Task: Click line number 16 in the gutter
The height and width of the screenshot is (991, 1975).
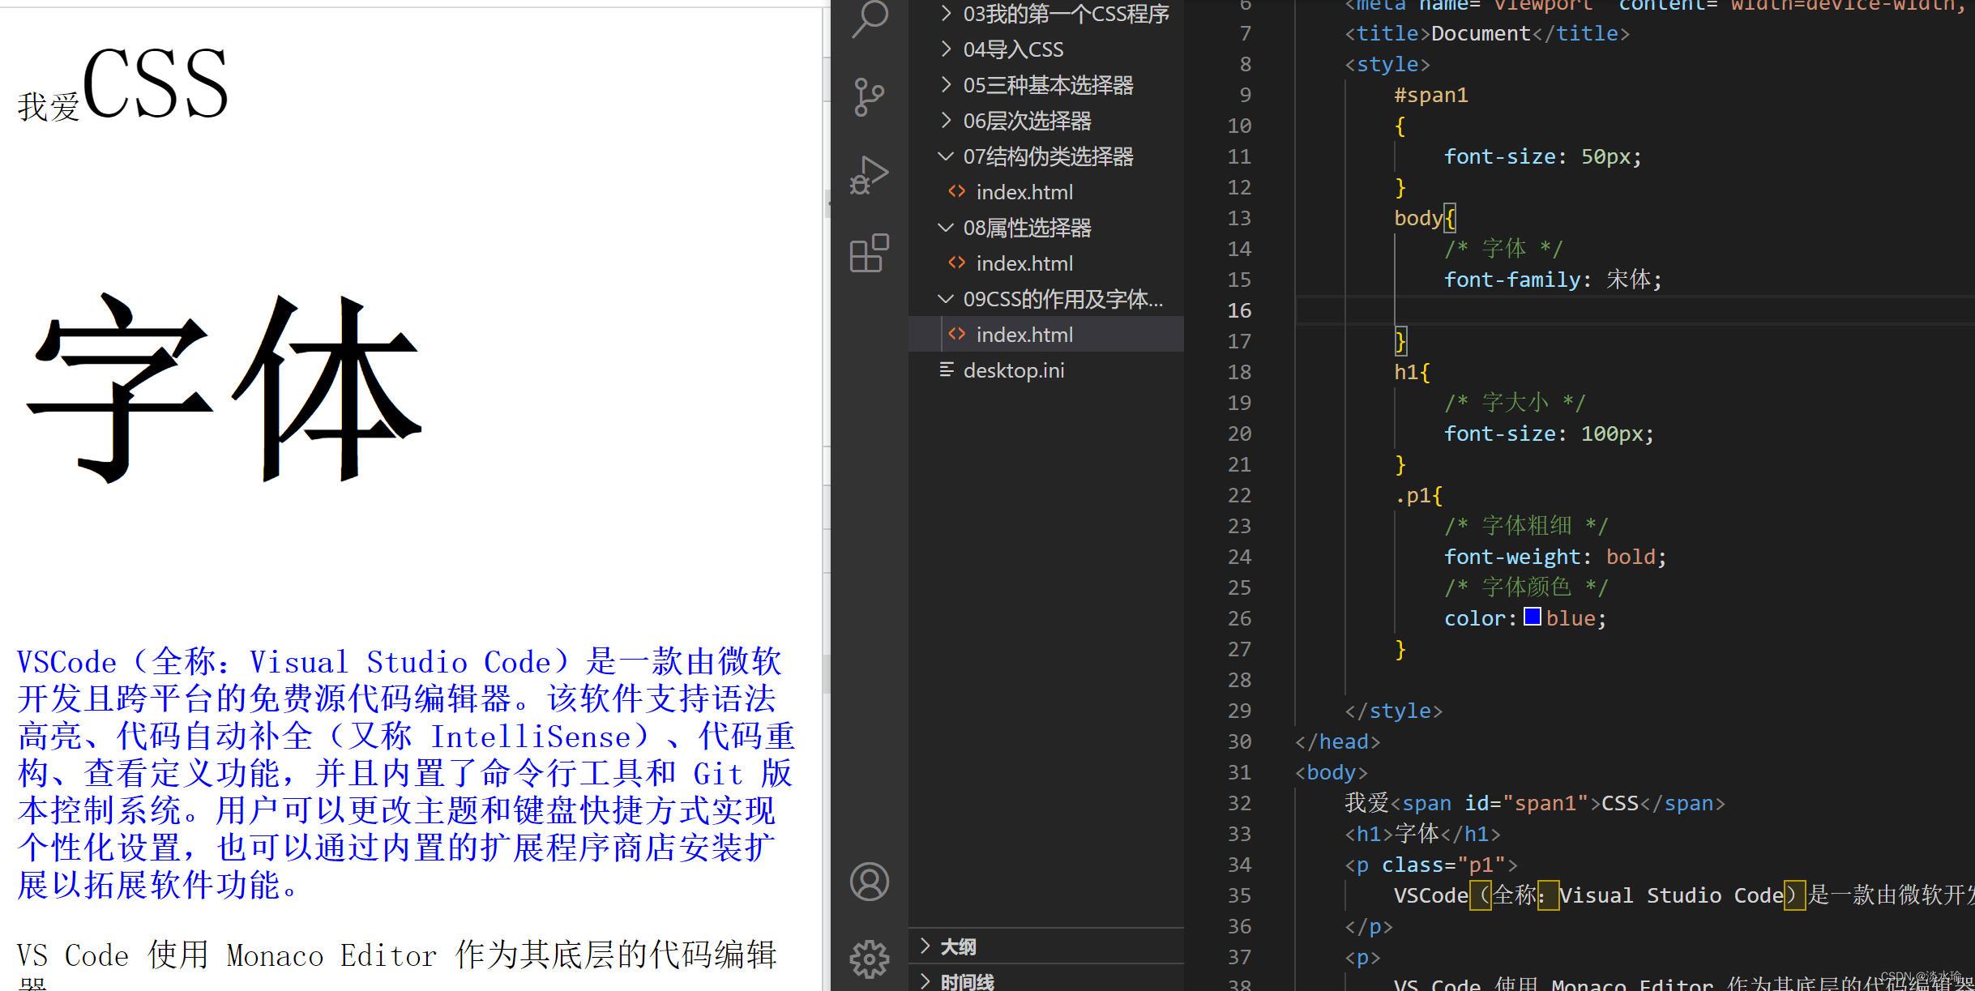Action: point(1239,310)
